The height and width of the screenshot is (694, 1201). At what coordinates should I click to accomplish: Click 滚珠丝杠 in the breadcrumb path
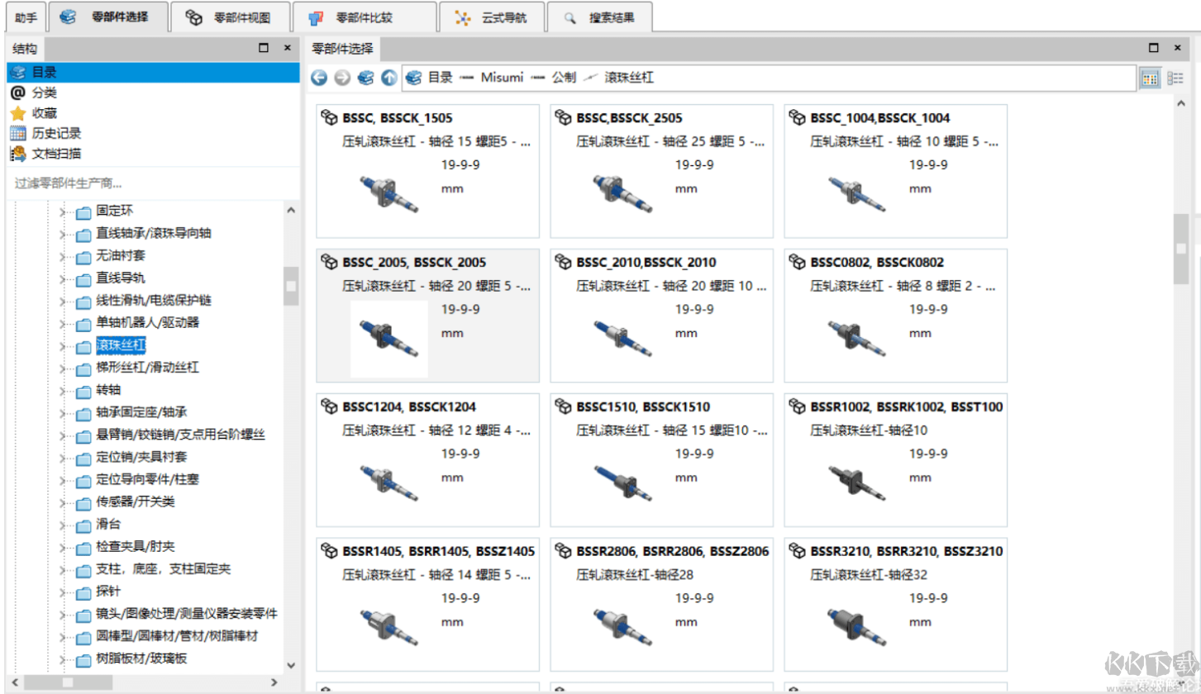coord(629,78)
